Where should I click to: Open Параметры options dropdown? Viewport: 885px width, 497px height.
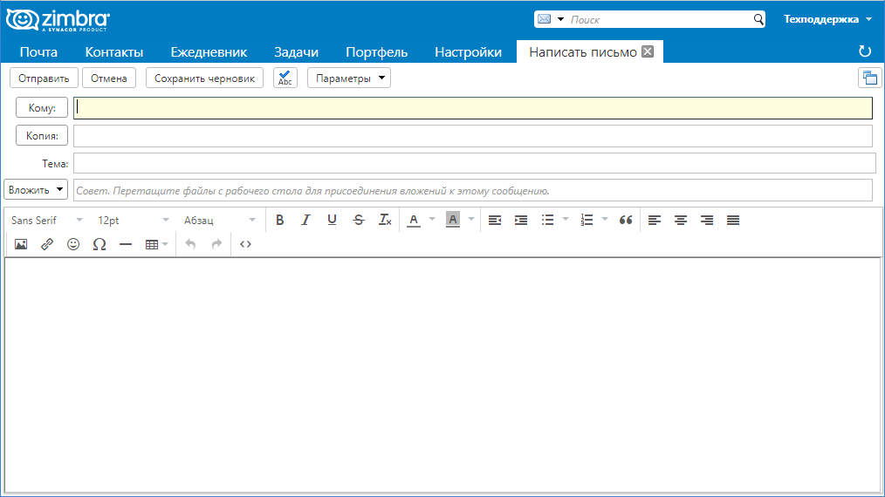tap(349, 78)
